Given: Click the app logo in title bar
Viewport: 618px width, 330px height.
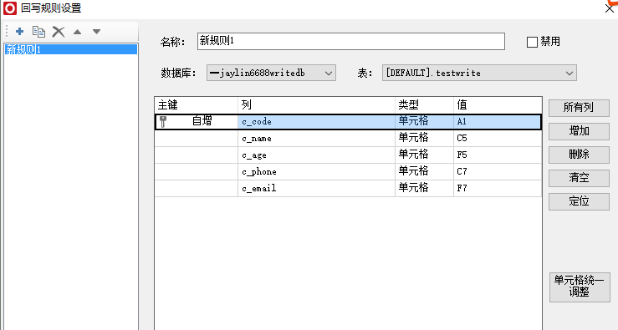Looking at the screenshot, I should pos(10,8).
